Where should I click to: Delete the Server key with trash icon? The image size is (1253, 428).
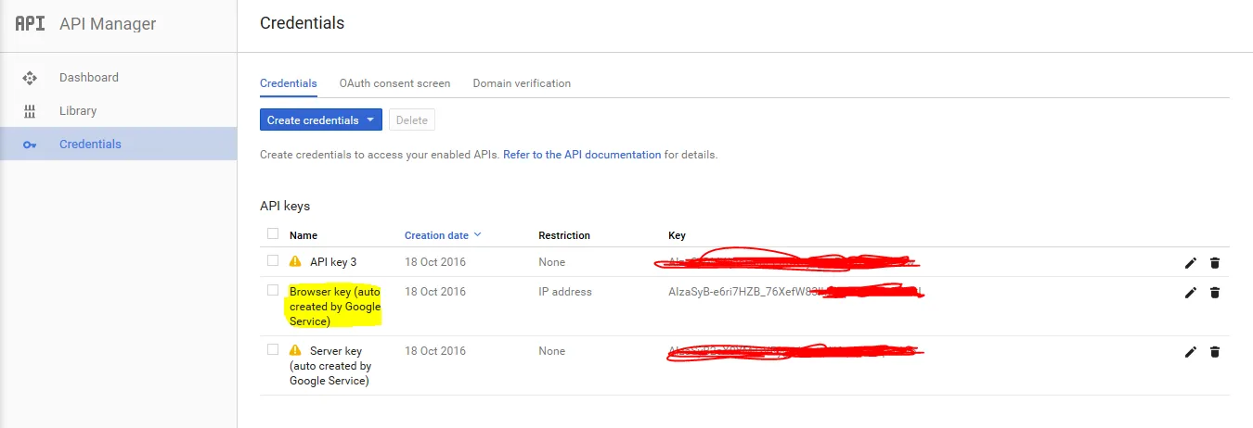pos(1215,352)
